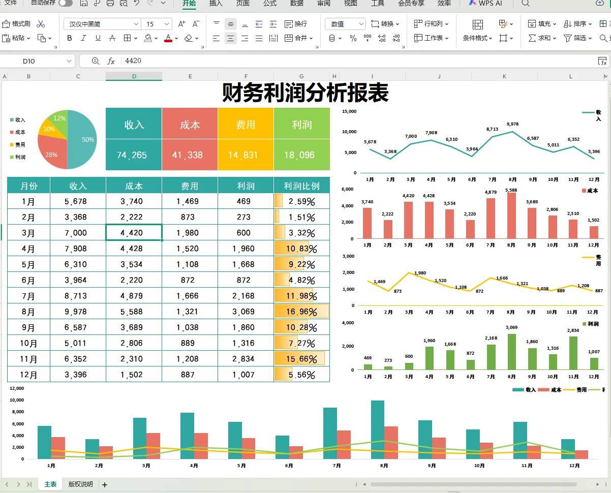Click the Percent style icon
This screenshot has width=611, height=493.
[353, 38]
